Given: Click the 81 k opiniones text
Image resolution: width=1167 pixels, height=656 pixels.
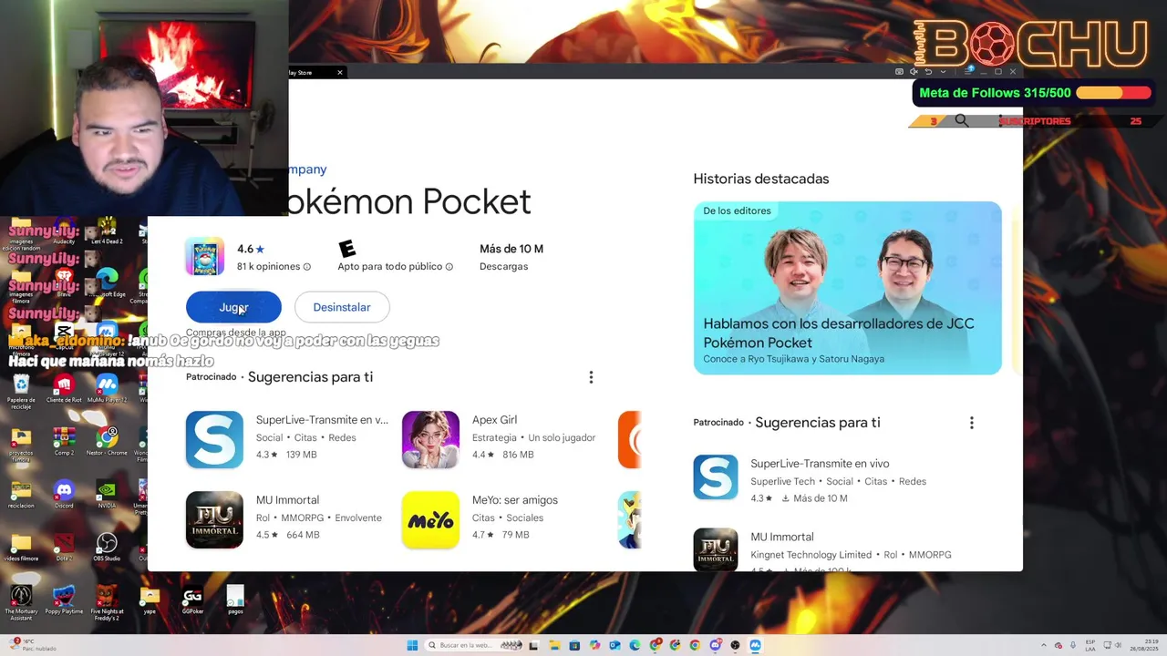Looking at the screenshot, I should [x=268, y=266].
